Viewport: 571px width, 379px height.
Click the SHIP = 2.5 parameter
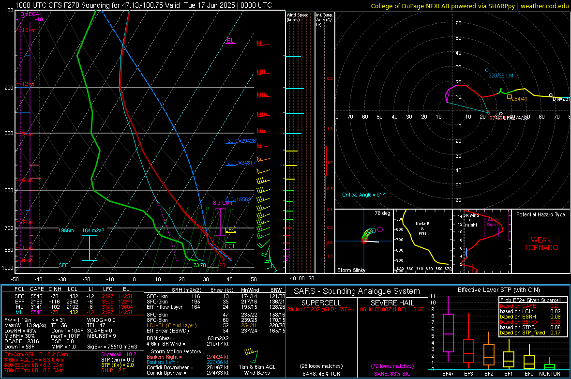pyautogui.click(x=113, y=370)
